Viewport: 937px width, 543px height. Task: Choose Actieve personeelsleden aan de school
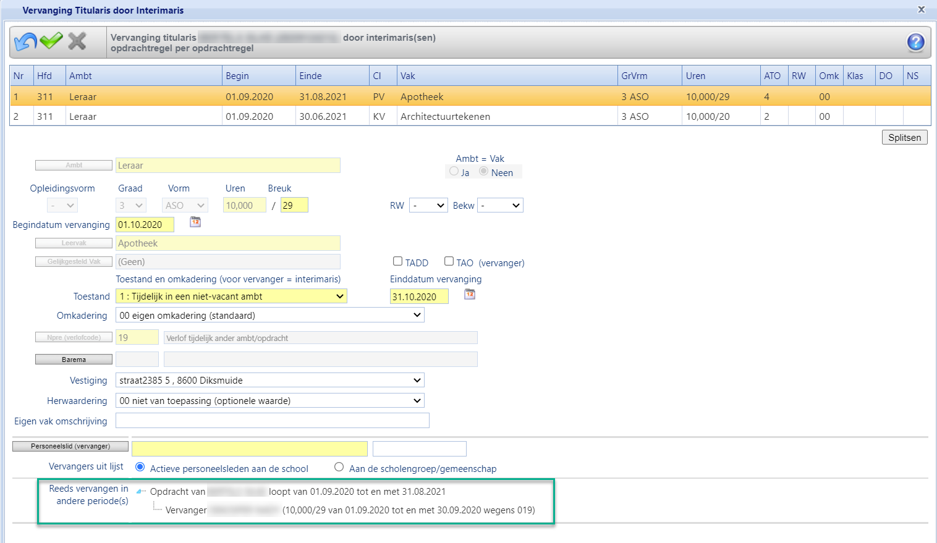(140, 467)
